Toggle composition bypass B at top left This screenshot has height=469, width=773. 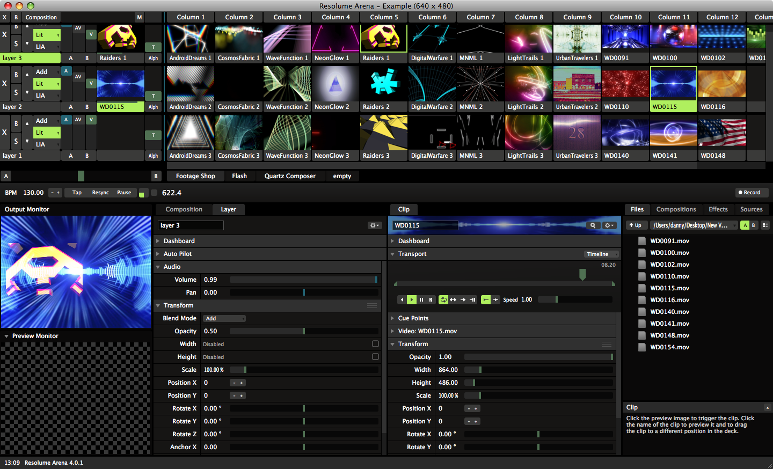16,17
